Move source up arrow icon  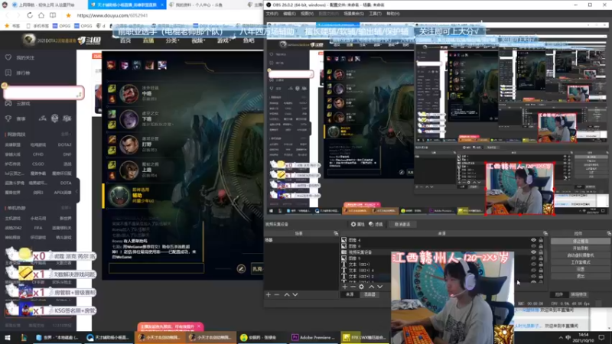[x=372, y=287]
